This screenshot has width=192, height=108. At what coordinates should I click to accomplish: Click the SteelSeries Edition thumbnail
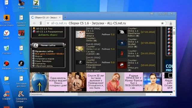[x=122, y=32]
